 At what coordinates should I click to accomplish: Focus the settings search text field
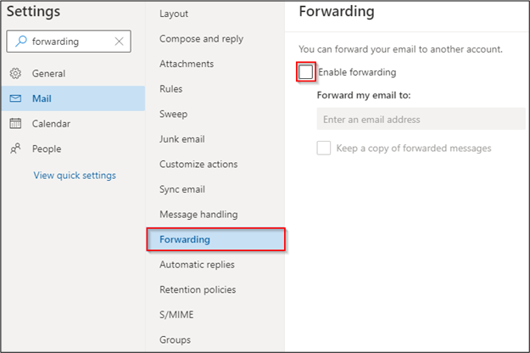coord(70,42)
